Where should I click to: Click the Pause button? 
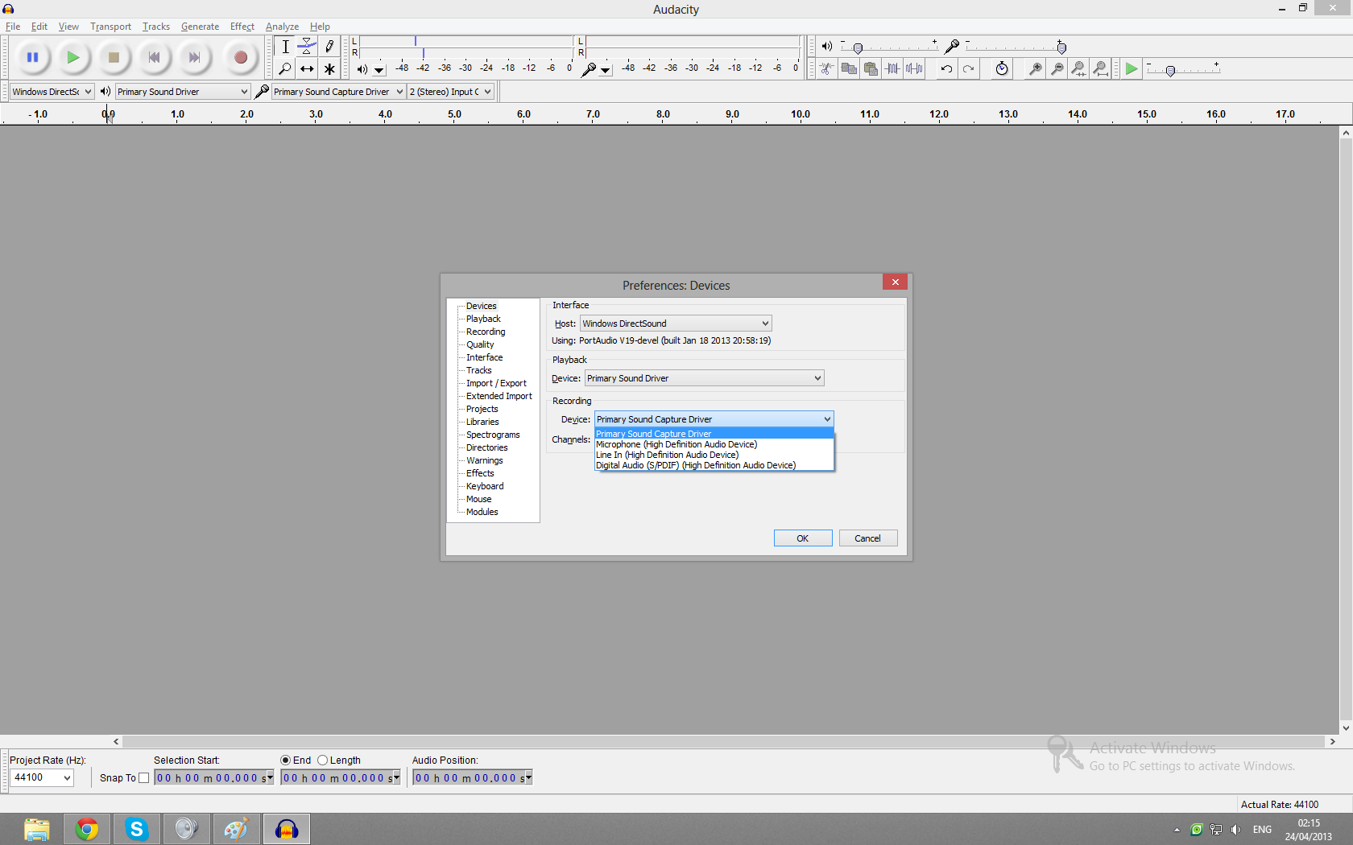[x=32, y=57]
